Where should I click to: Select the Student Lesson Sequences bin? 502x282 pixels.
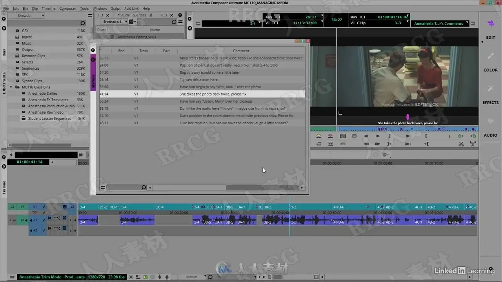(49, 118)
